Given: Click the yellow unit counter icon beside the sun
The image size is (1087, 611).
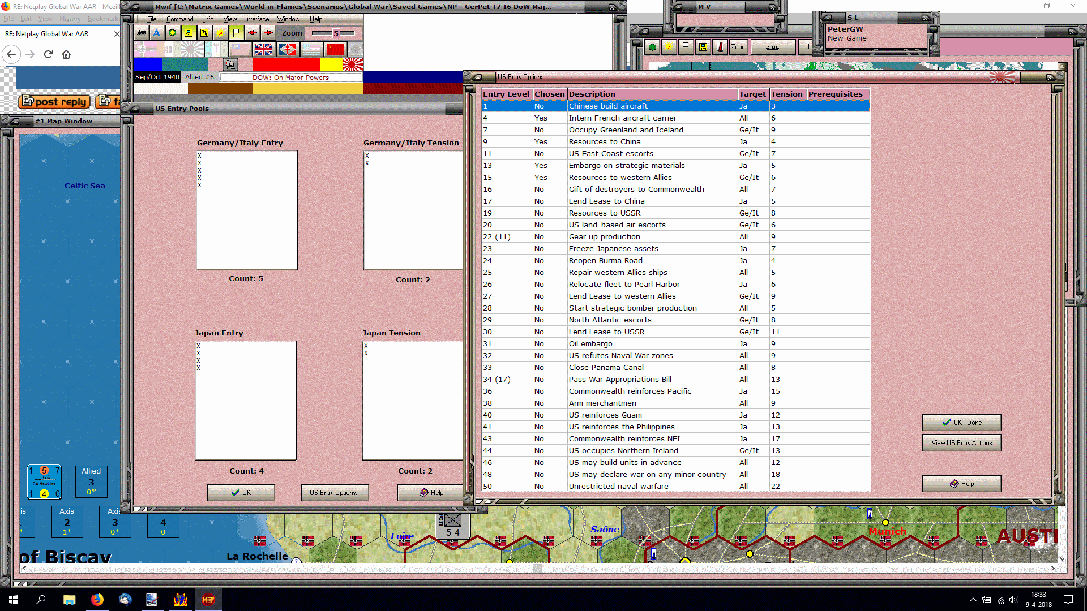Looking at the screenshot, I should (204, 33).
